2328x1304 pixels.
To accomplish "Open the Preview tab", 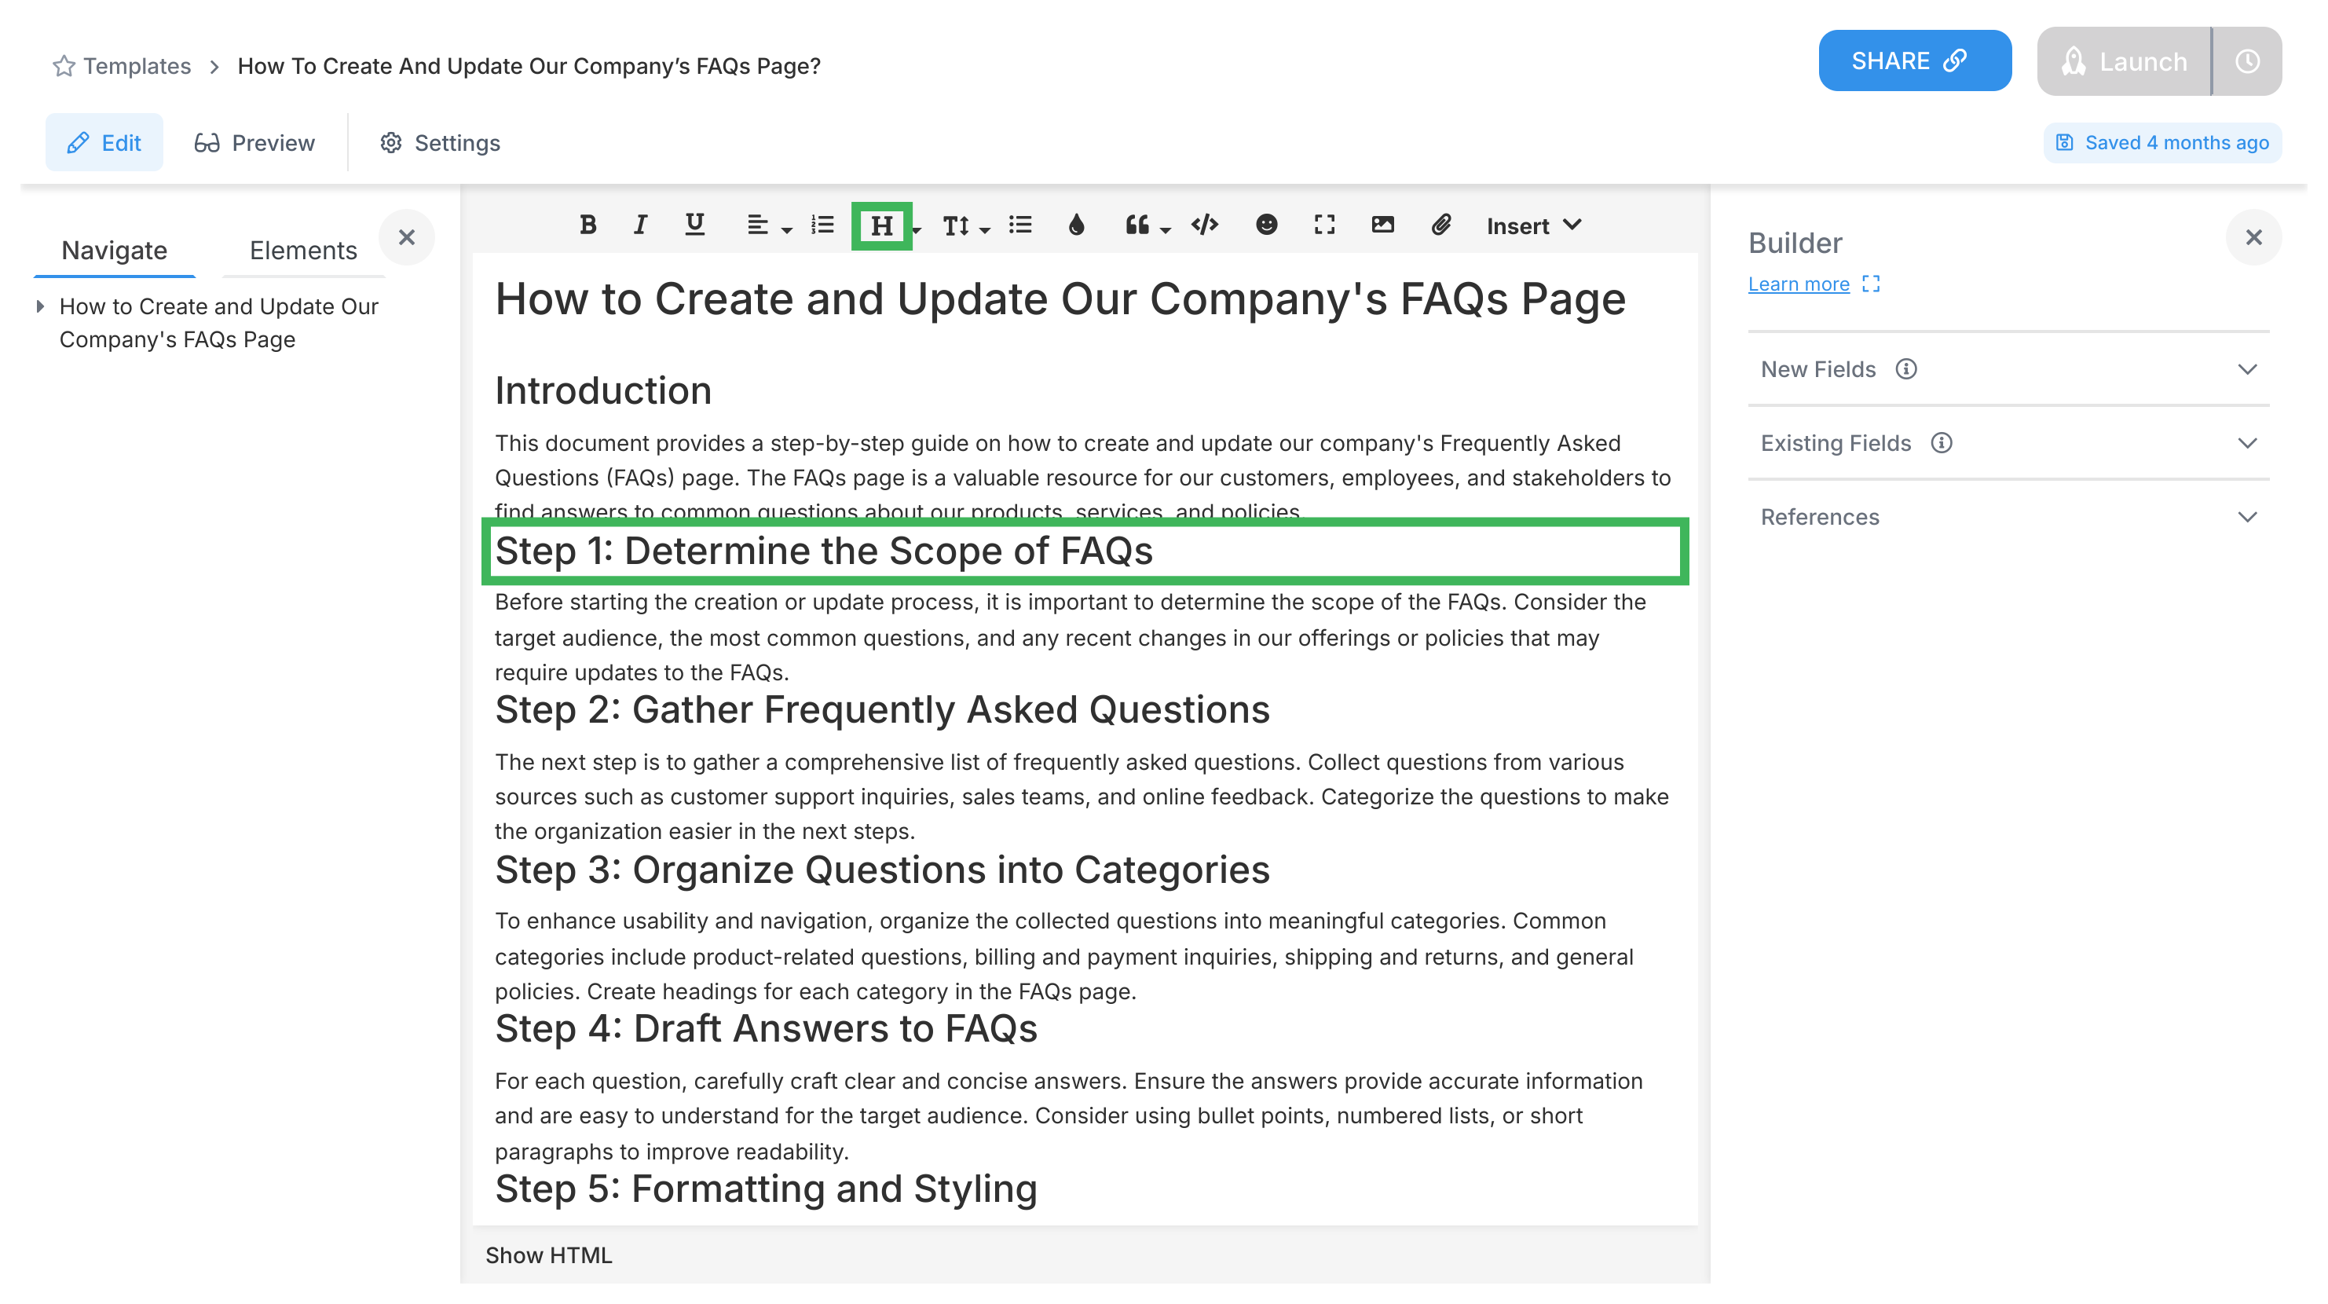I will tap(254, 142).
